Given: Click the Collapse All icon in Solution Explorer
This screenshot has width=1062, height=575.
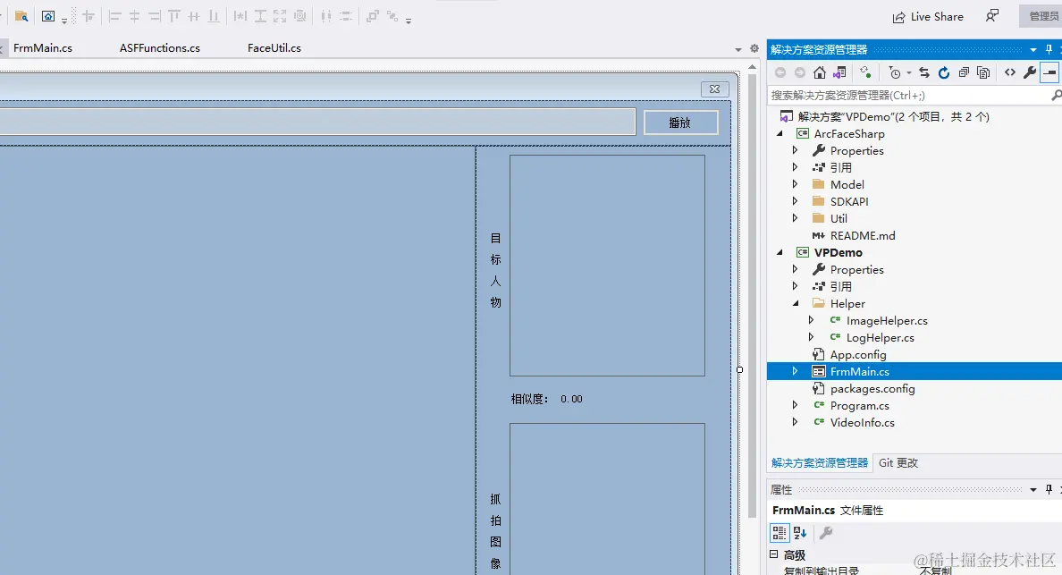Looking at the screenshot, I should 964,72.
